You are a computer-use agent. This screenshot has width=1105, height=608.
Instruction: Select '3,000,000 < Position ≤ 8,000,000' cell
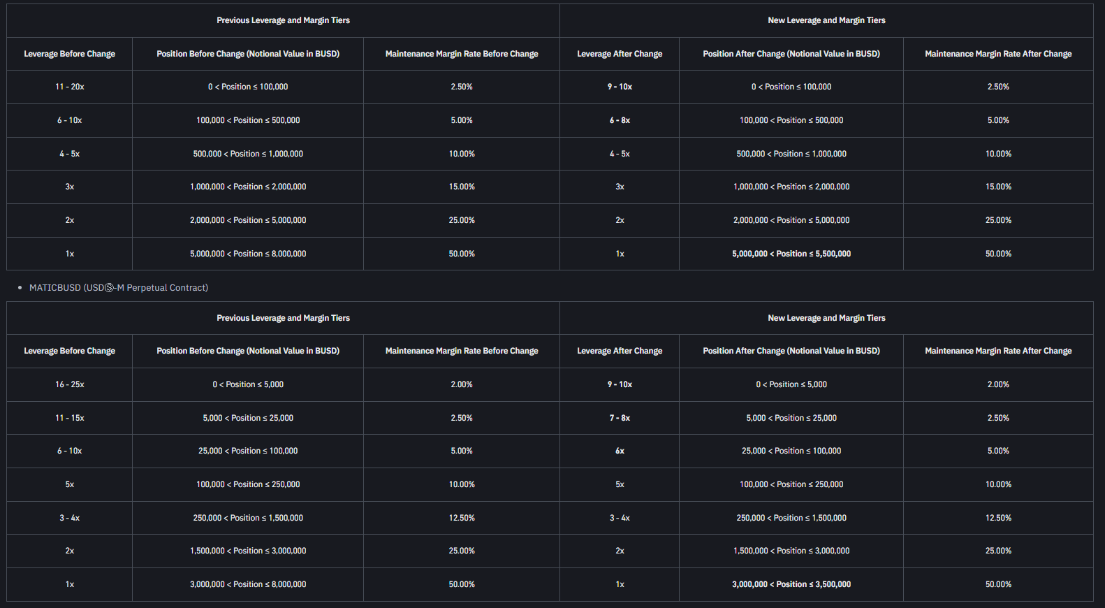coord(248,584)
